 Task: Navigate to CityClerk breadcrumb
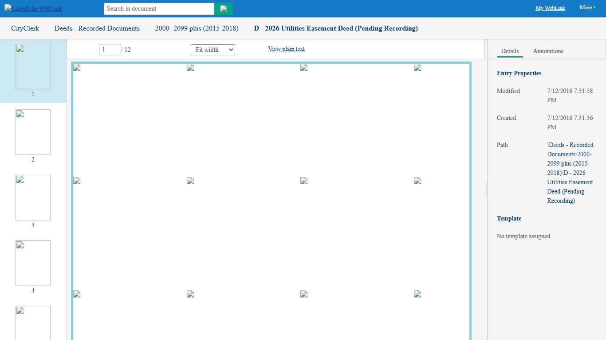click(x=25, y=28)
